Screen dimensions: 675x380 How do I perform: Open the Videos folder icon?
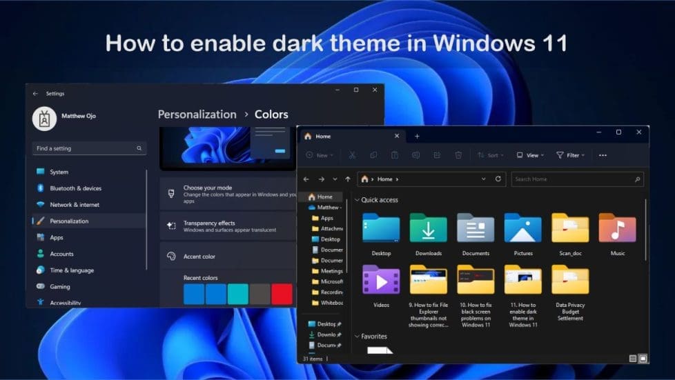[381, 280]
